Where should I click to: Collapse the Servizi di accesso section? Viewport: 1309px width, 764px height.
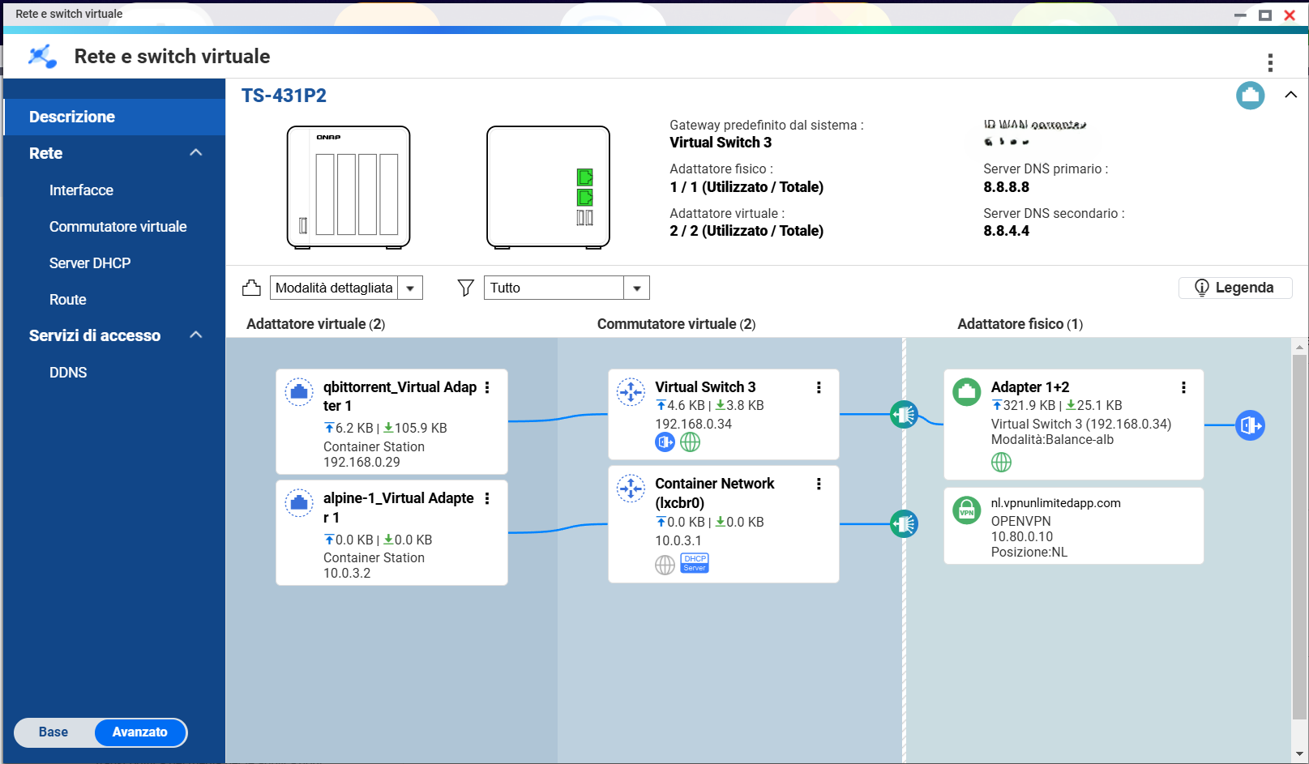(195, 335)
